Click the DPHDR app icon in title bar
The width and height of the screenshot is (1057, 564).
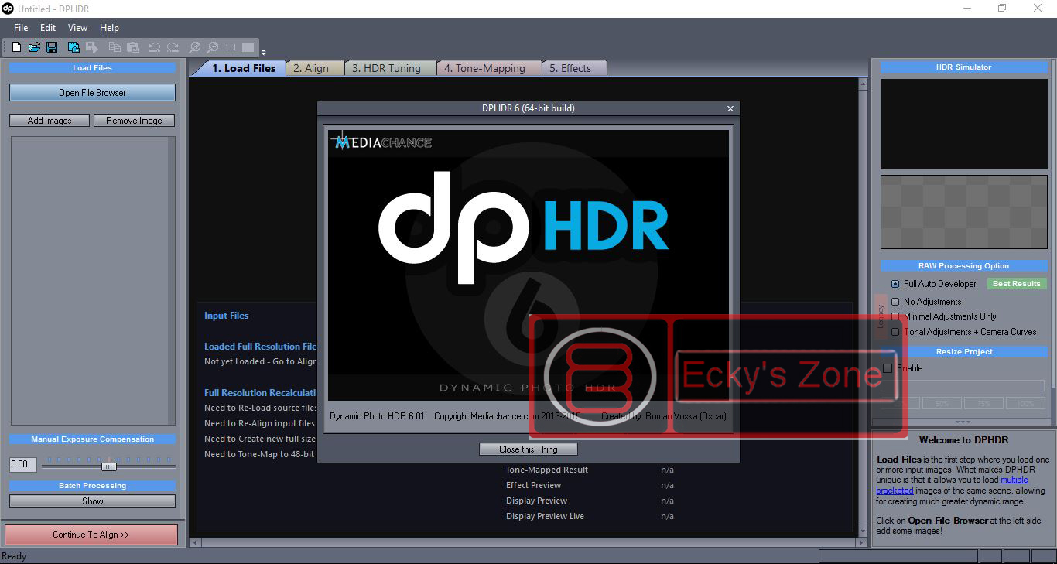tap(8, 8)
